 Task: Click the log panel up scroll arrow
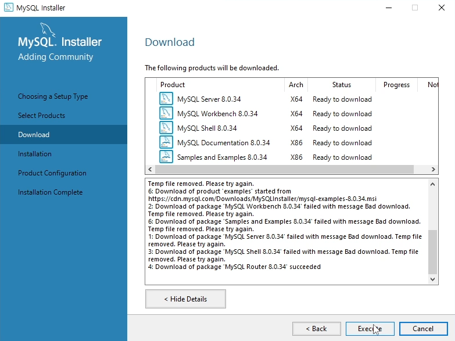coord(432,184)
